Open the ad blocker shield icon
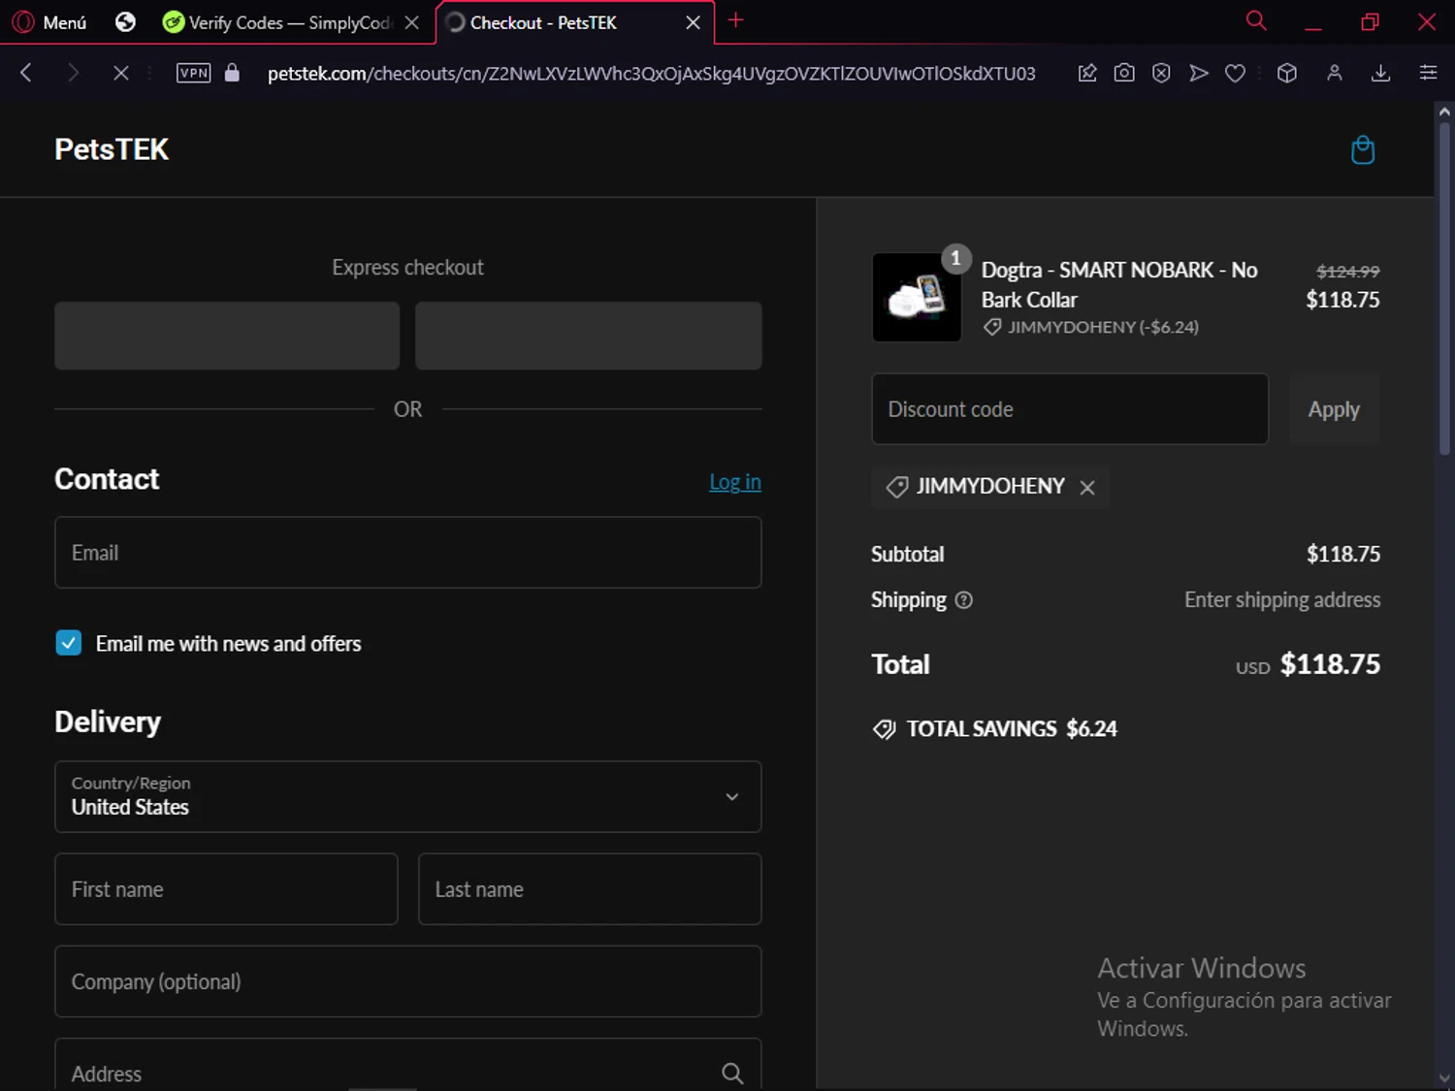Screen dimensions: 1455x1091 [x=1161, y=73]
